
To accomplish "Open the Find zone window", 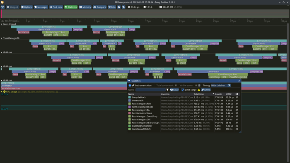I will 56,7.
